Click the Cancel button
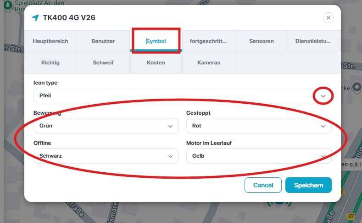This screenshot has width=362, height=223. click(x=263, y=185)
